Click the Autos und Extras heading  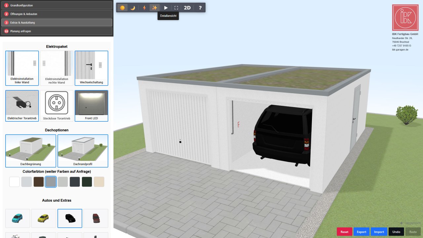(57, 200)
